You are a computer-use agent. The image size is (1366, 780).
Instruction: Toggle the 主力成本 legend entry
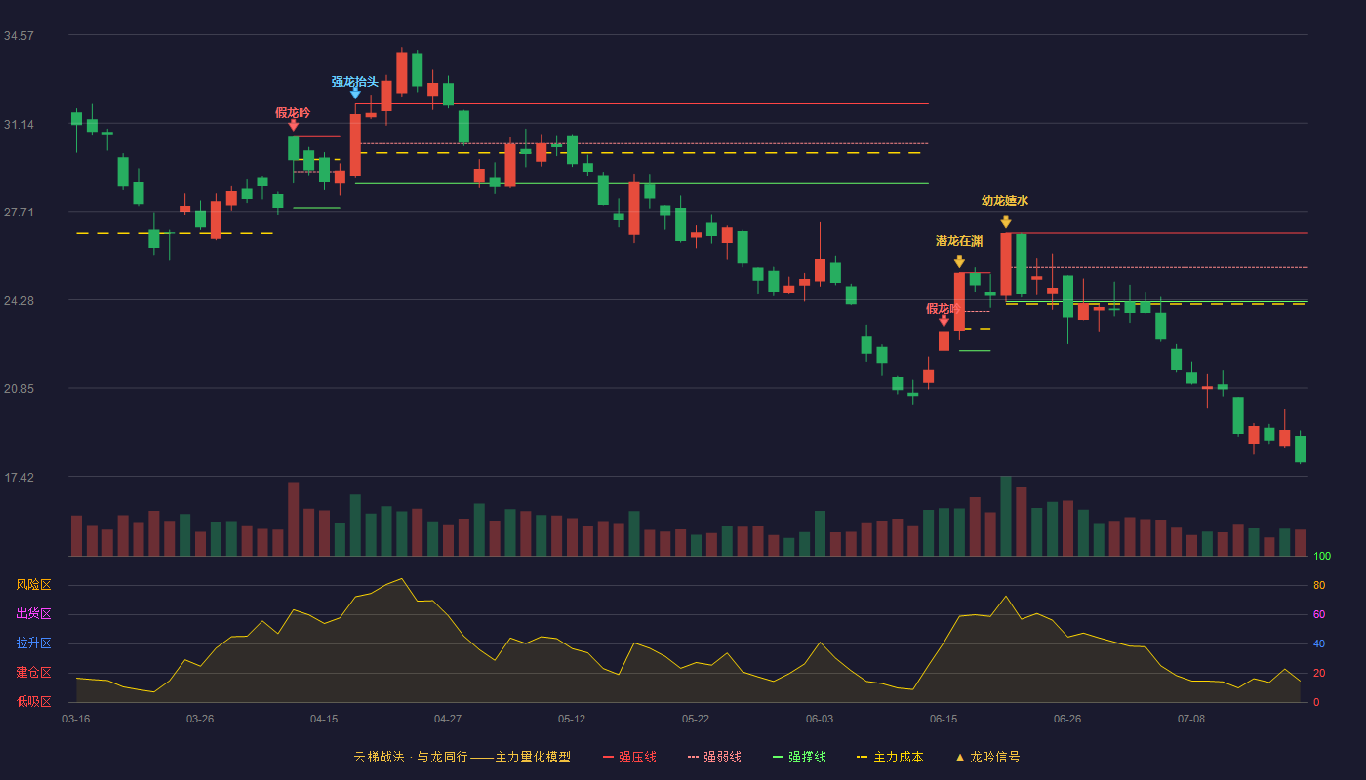[890, 757]
